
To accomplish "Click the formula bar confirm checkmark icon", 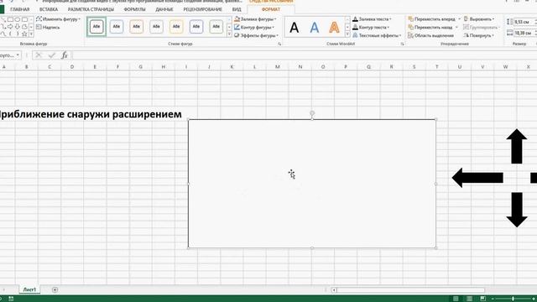I will [51, 55].
